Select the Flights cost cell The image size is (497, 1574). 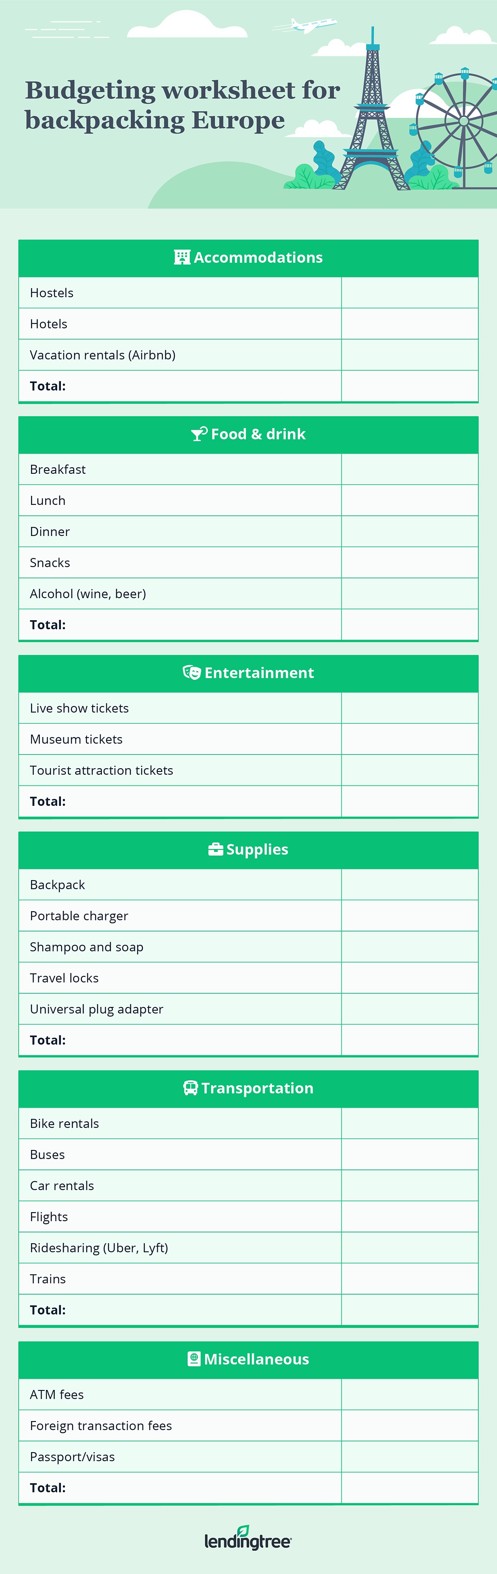(x=410, y=1217)
